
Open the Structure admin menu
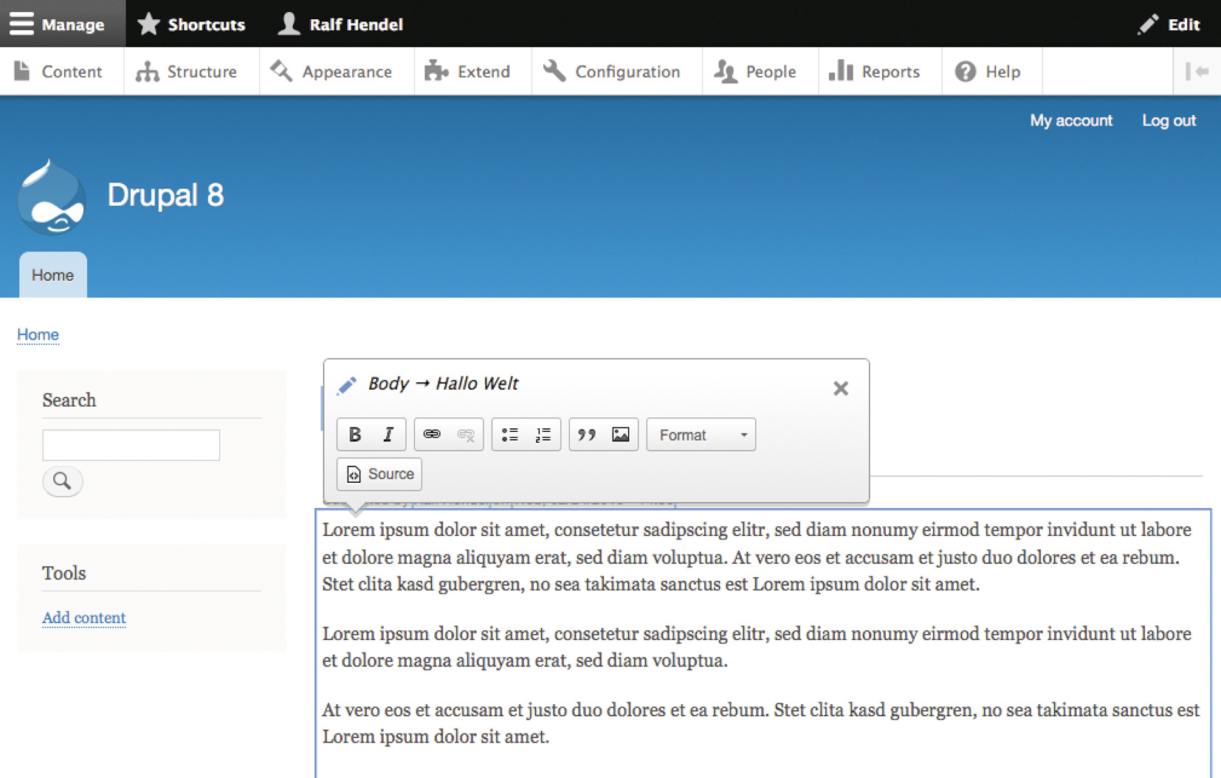tap(188, 72)
